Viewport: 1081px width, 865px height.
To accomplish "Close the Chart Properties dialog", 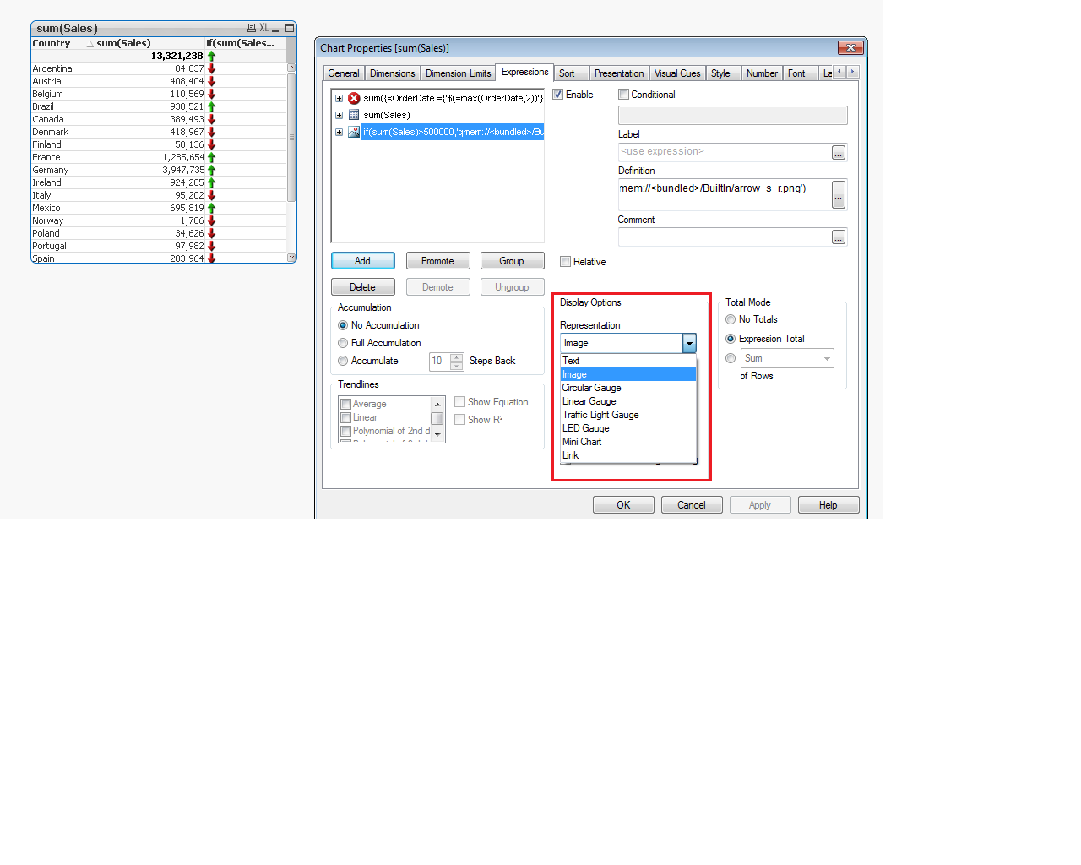I will tap(850, 47).
